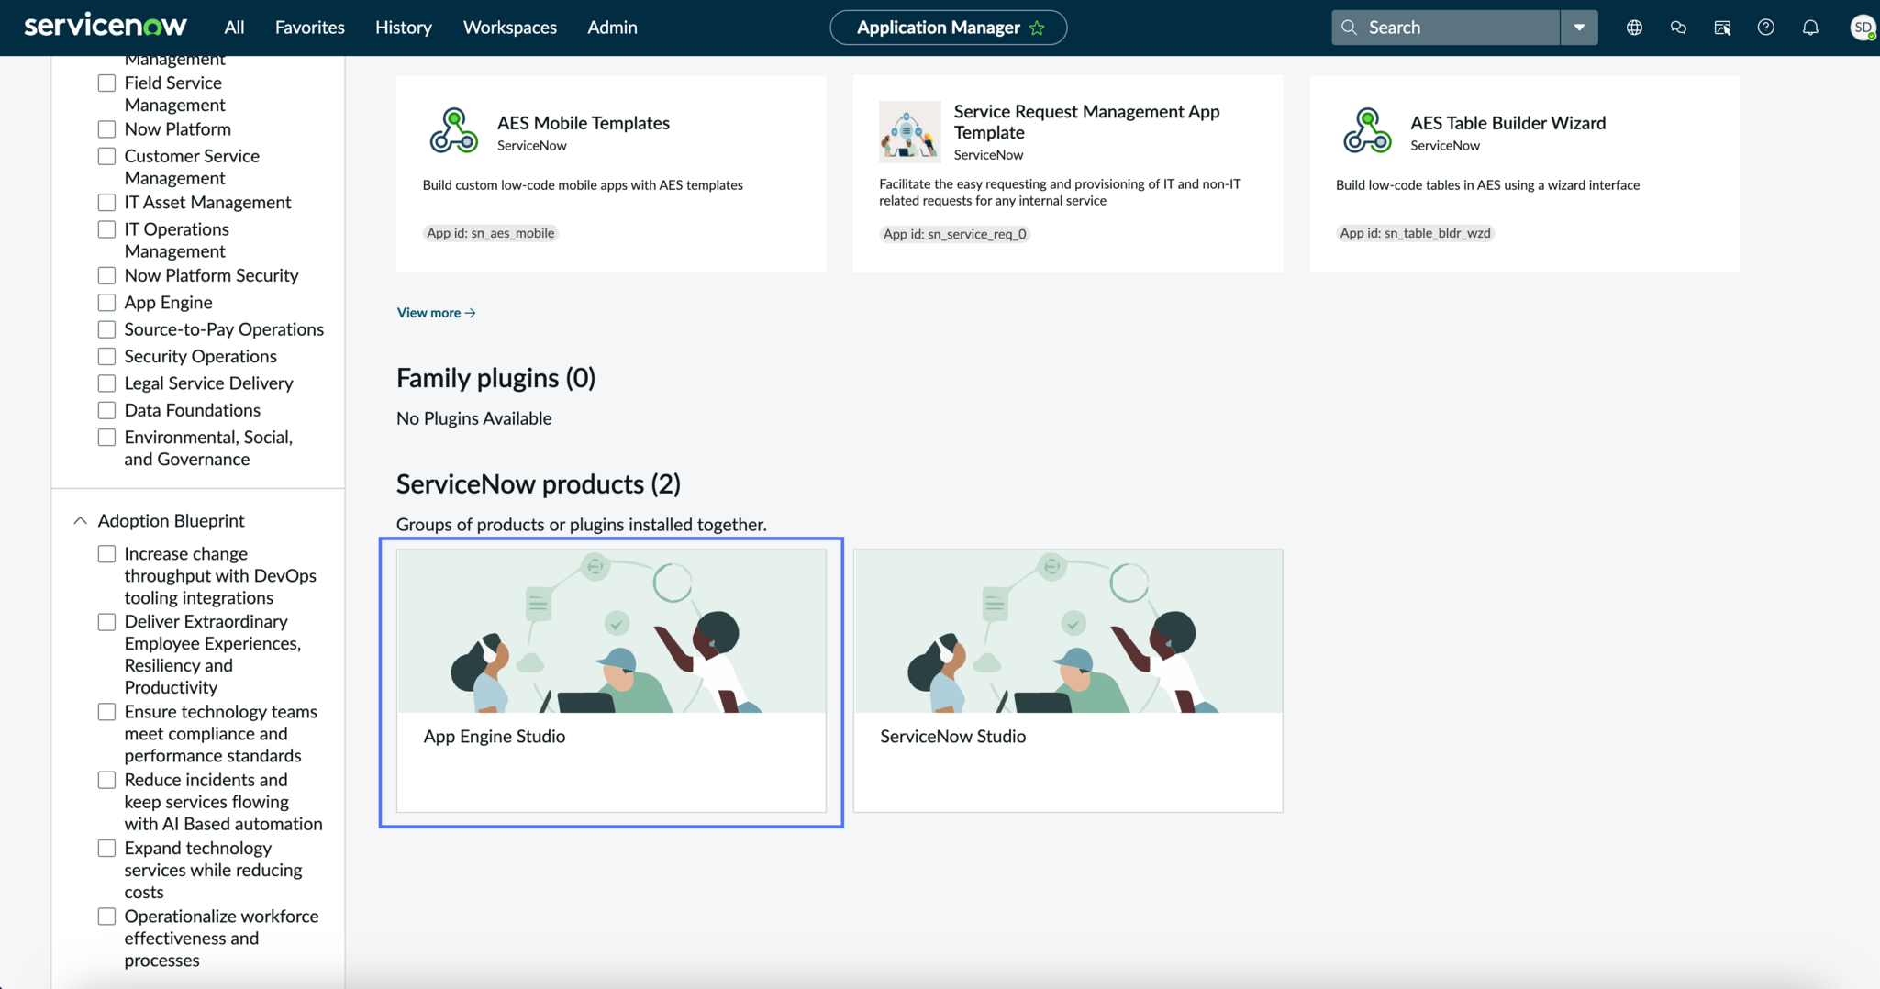Open the Workspaces menu
The width and height of the screenshot is (1880, 989).
point(510,28)
